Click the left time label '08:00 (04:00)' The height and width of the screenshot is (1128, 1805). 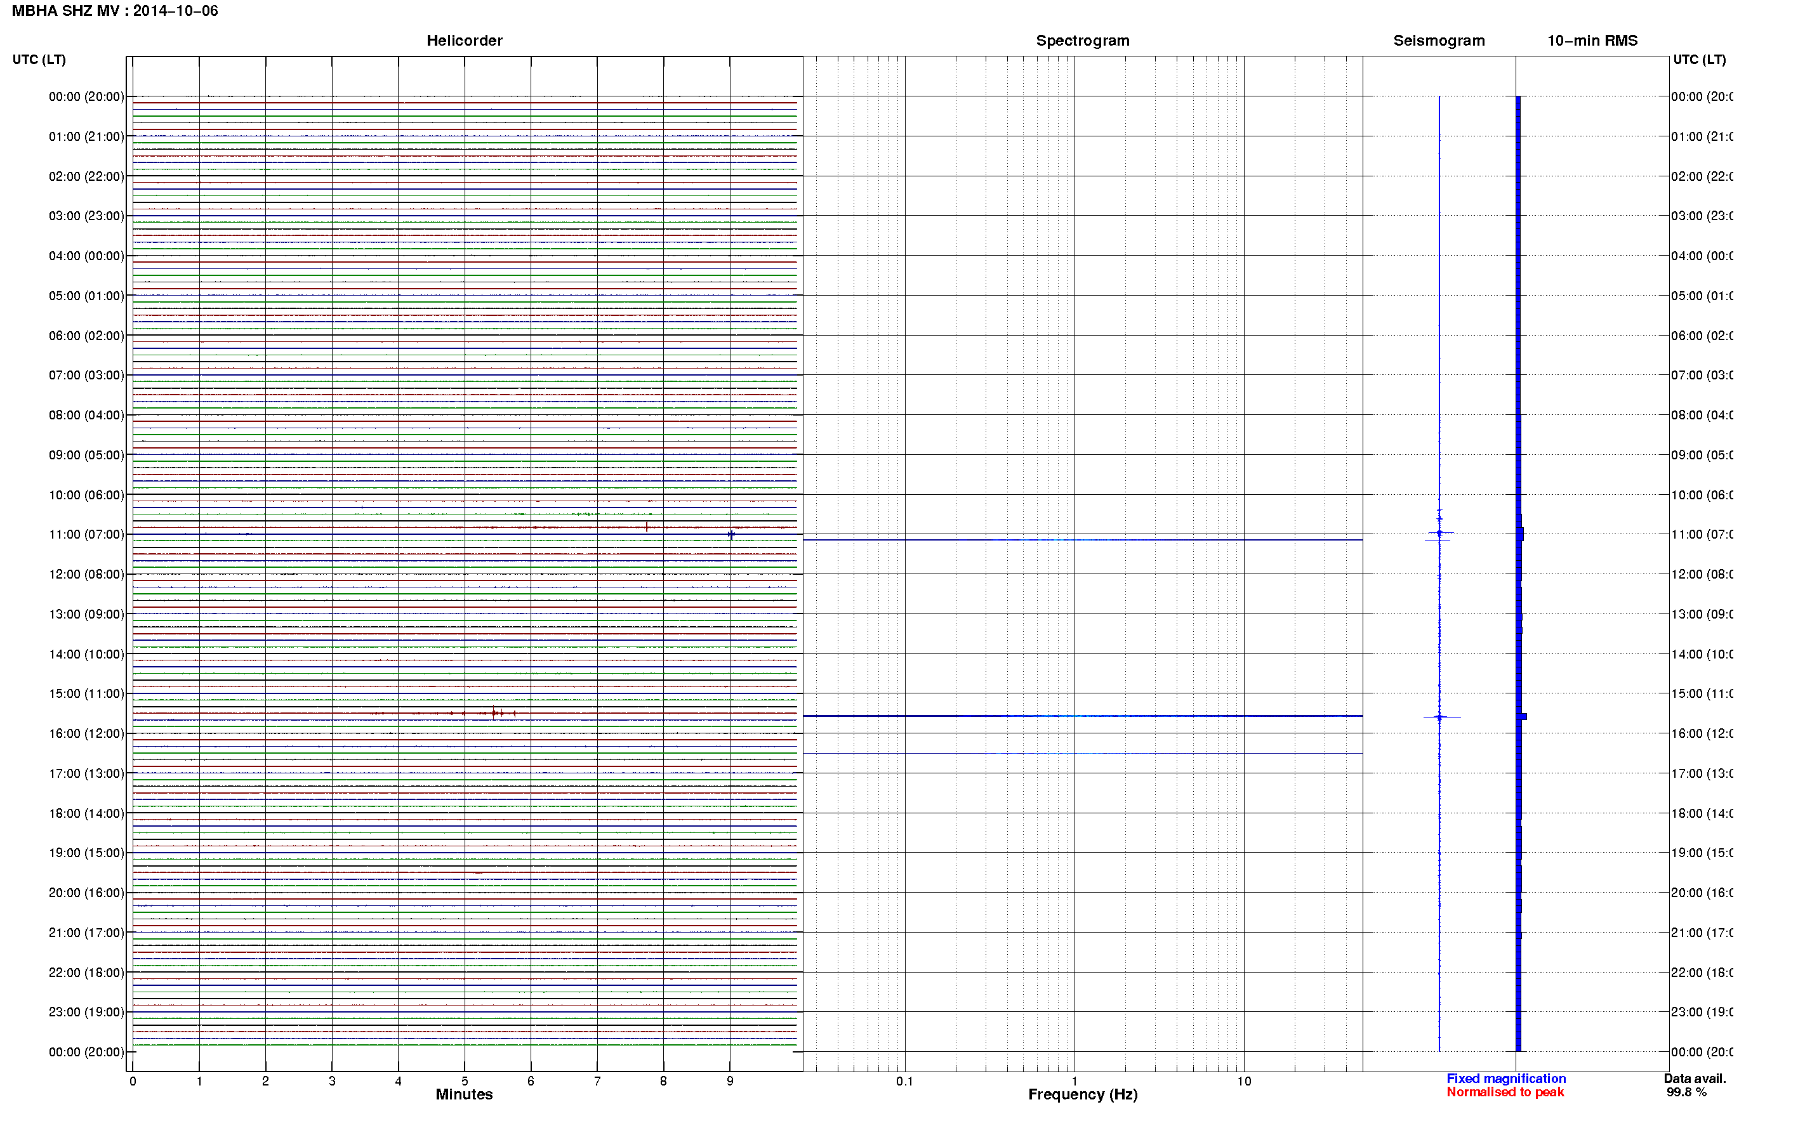point(86,415)
